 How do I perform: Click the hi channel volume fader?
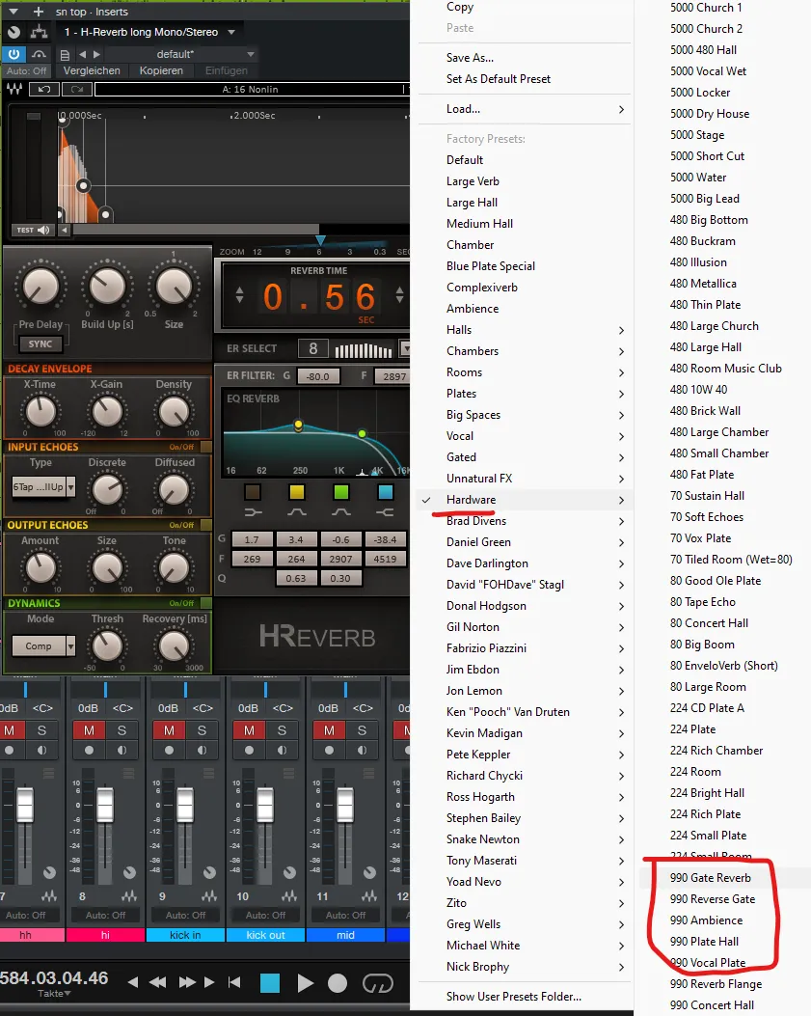coord(105,804)
